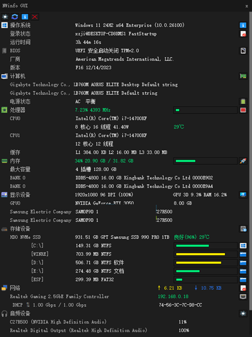This screenshot has width=252, height=337.
Task: Click the GPU 3D 9.3% RAM 16.2% text
Action: [200, 195]
